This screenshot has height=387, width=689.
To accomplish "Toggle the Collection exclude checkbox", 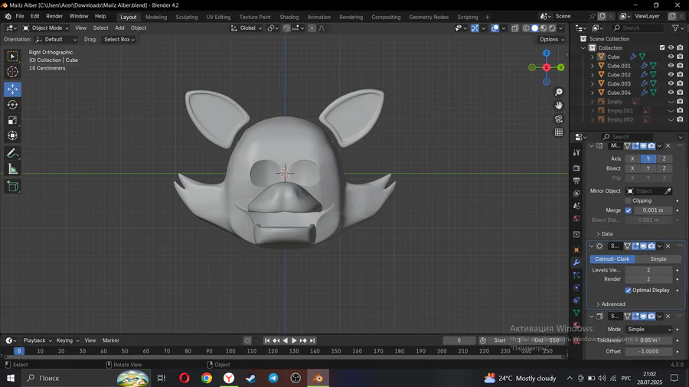I will tap(662, 48).
